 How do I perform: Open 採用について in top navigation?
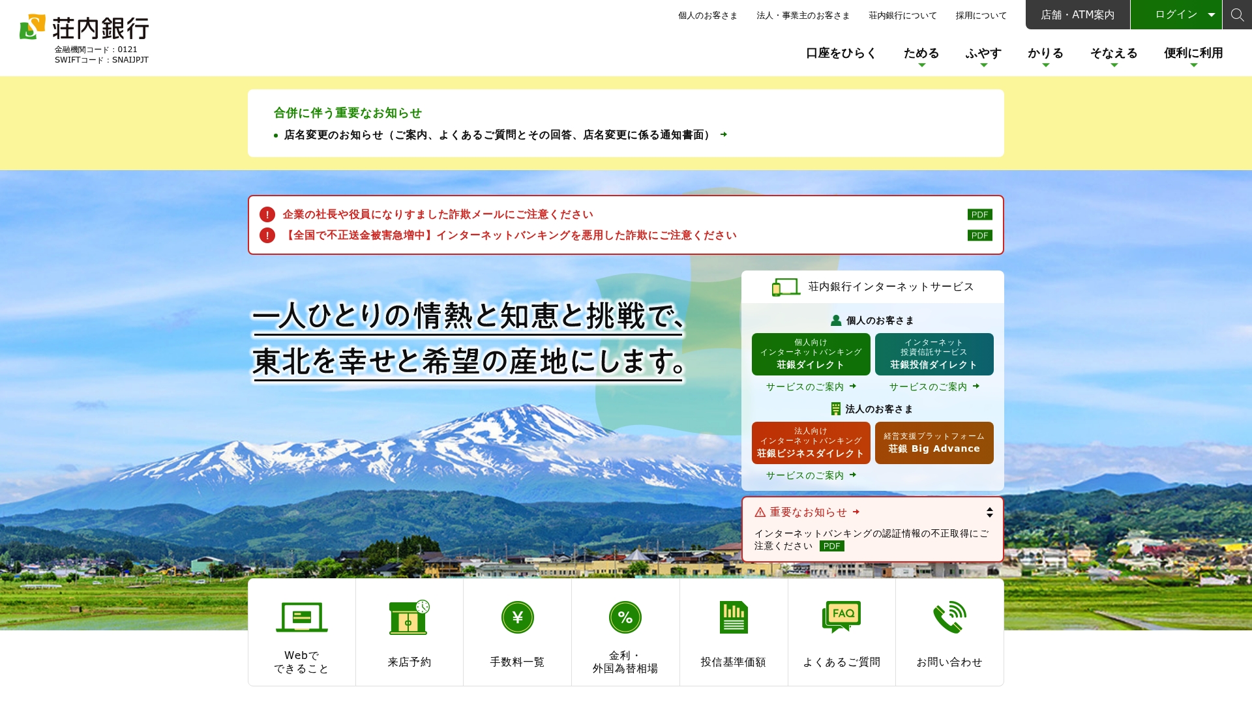point(981,15)
